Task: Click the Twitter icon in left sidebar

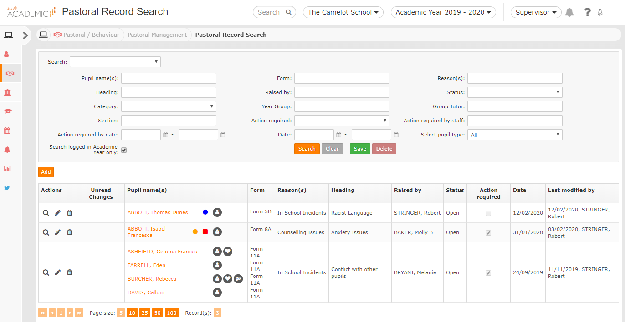Action: [7, 188]
